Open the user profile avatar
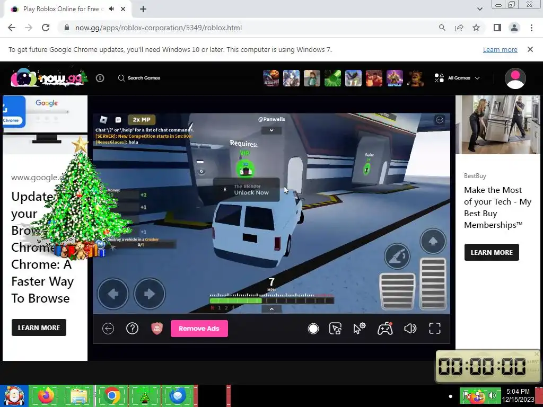Image resolution: width=543 pixels, height=407 pixels. (x=515, y=78)
